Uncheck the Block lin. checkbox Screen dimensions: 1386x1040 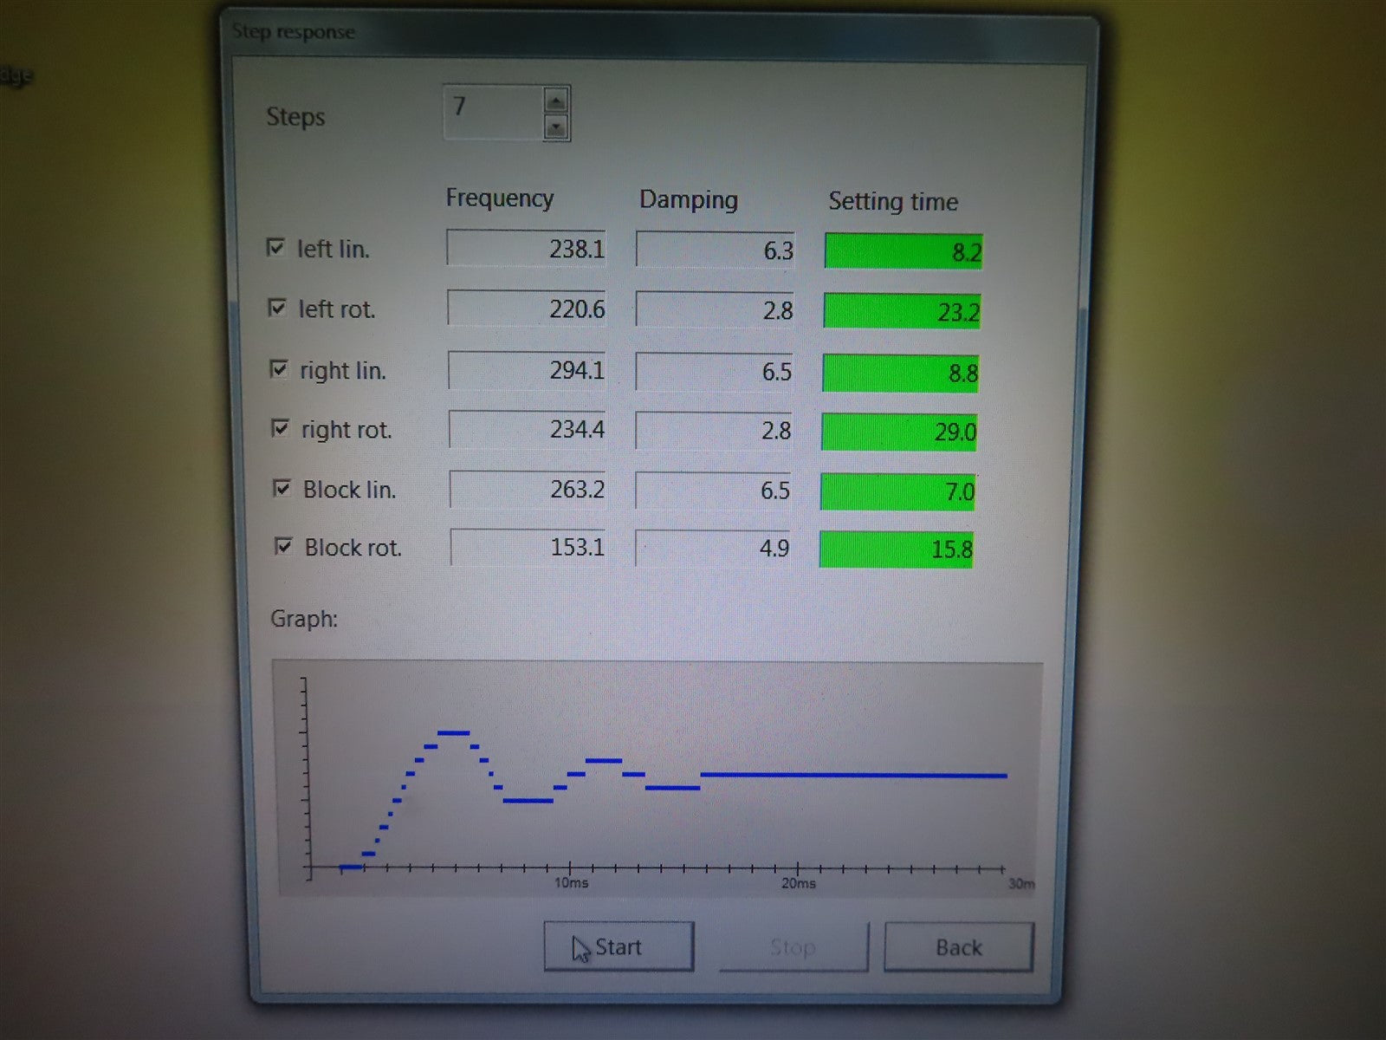point(282,488)
